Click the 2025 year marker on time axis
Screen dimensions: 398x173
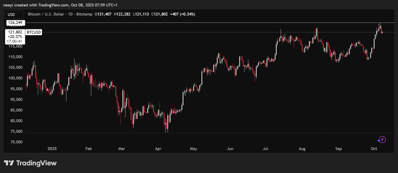click(52, 149)
